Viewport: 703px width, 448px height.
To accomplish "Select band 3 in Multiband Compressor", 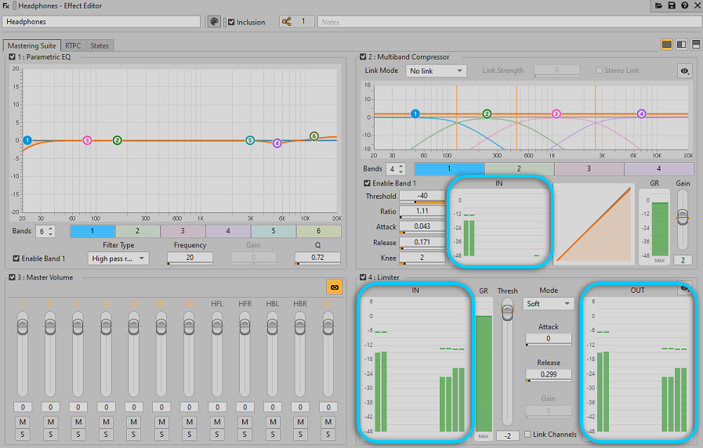I will click(589, 168).
